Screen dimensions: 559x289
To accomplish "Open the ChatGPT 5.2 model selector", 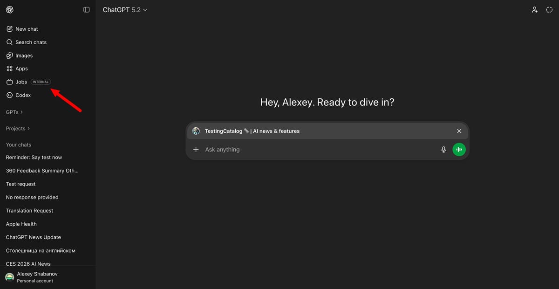I will pos(124,9).
